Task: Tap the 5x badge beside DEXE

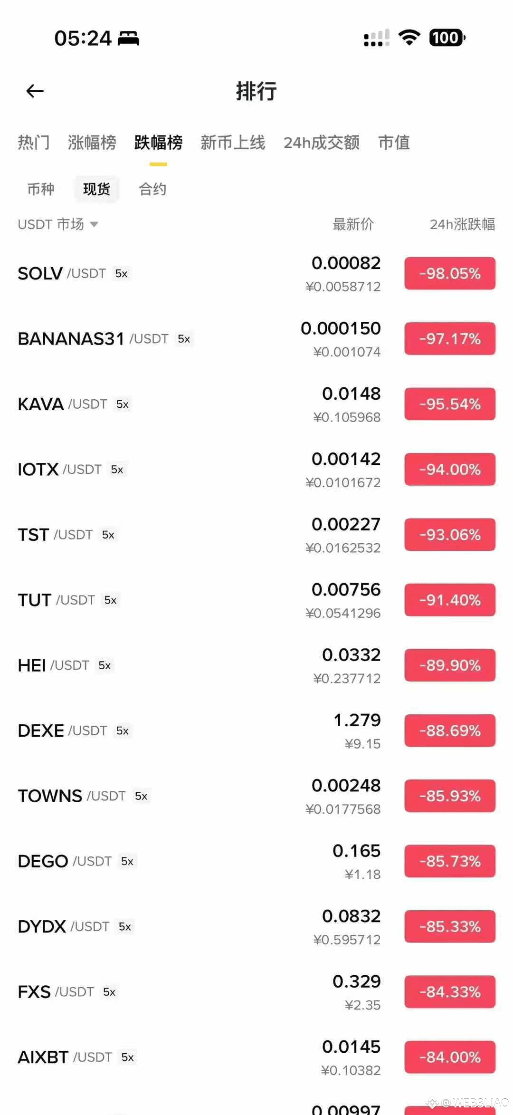Action: 123,731
